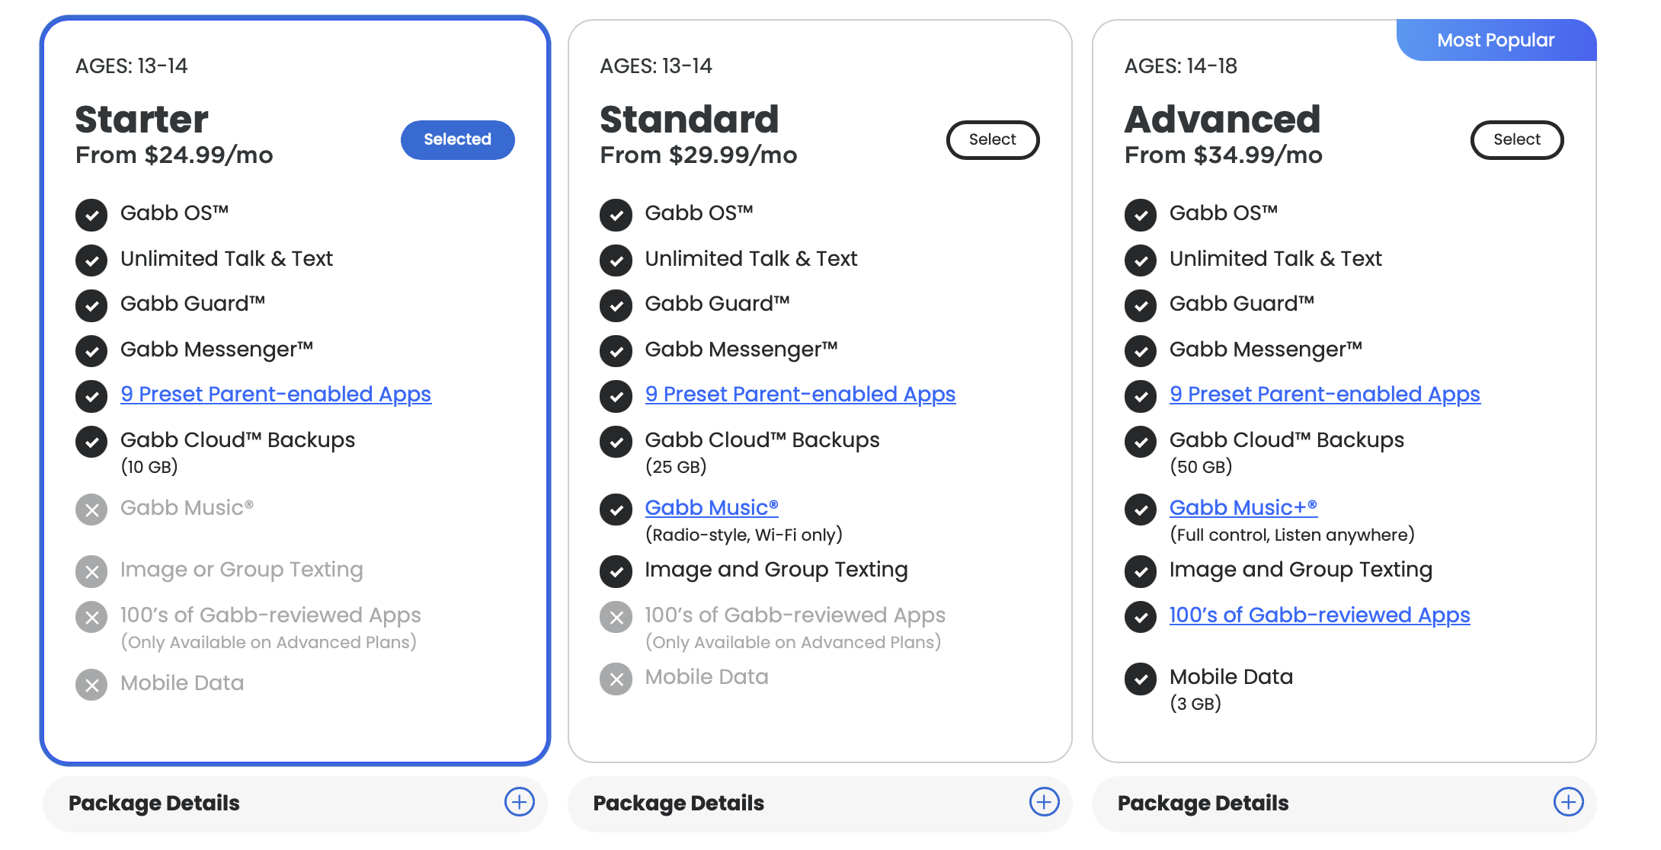The height and width of the screenshot is (850, 1661).
Task: Open Starter's 9 Preset Parent-enabled Apps link
Action: pos(276,395)
